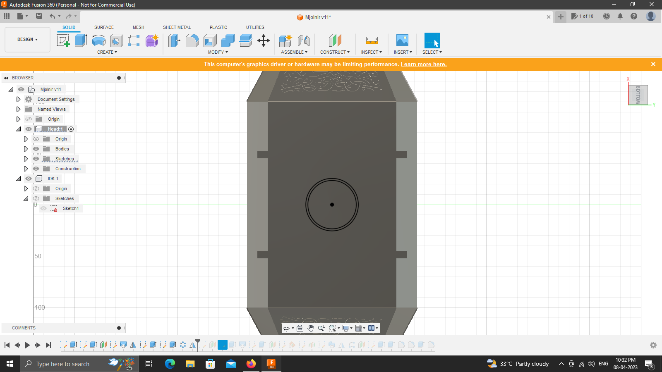Show the Origin folder under Mjolnir v11

(28, 119)
